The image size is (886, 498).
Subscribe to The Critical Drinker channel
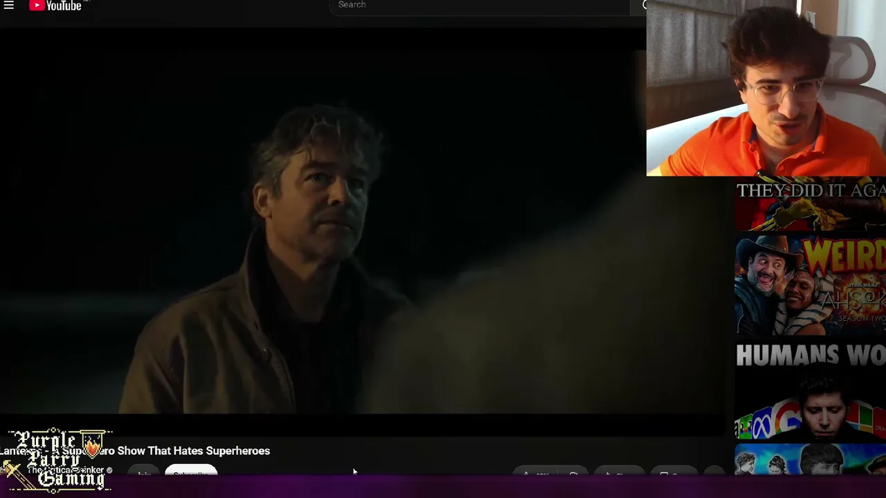click(x=191, y=472)
